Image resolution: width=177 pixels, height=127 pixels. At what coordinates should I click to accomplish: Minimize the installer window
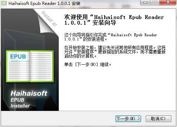(145, 2)
